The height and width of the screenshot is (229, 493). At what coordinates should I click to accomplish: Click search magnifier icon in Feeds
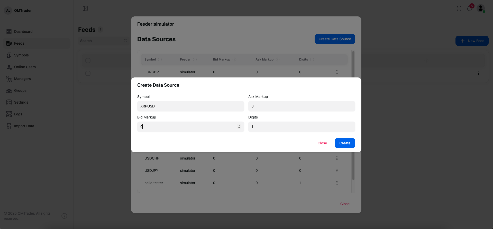125,41
